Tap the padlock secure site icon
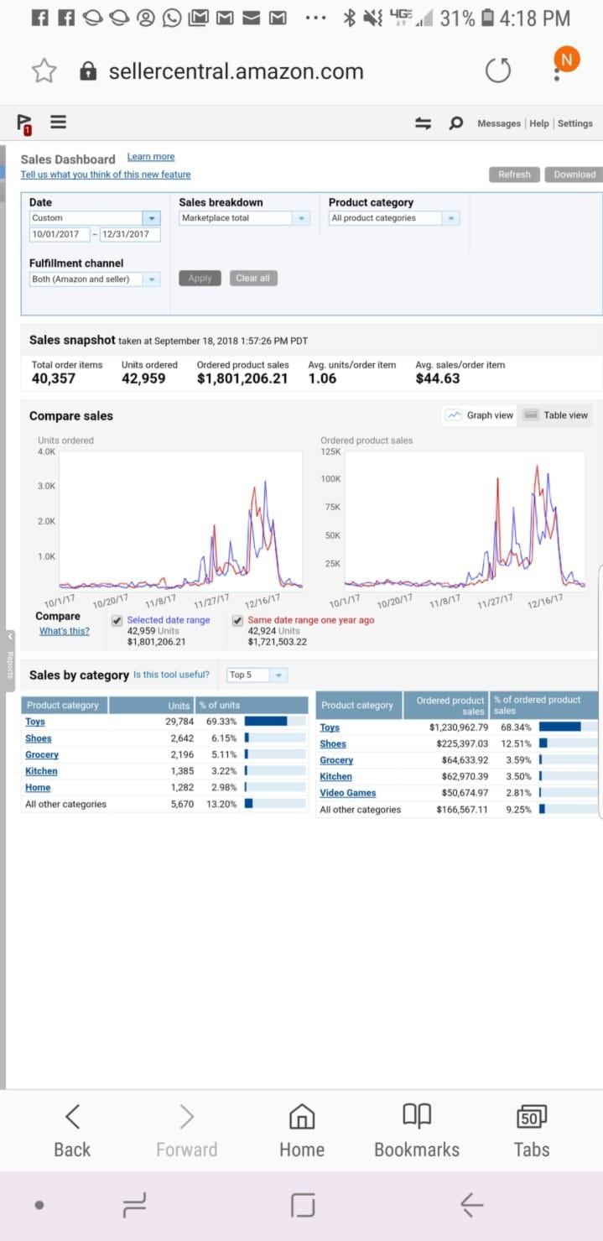 coord(88,71)
